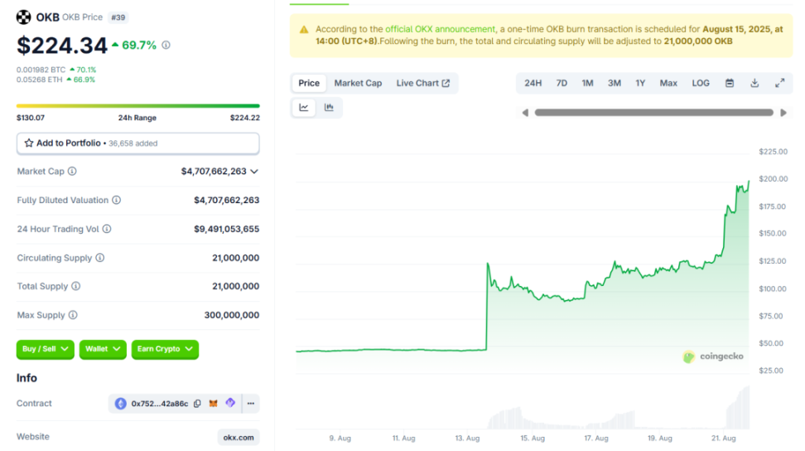Click the OKB coin logo icon

(x=24, y=17)
